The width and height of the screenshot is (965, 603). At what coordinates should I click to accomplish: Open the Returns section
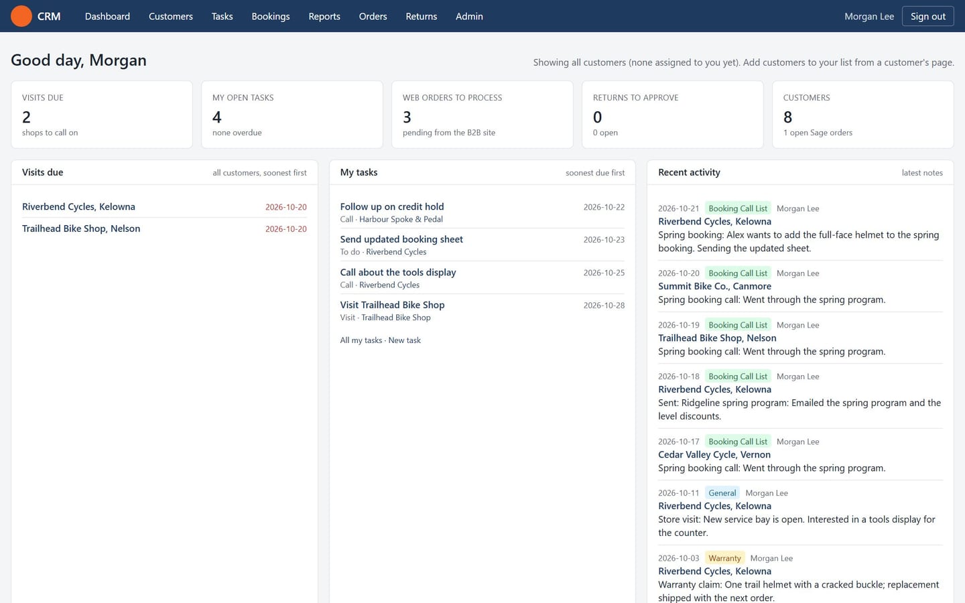pos(422,16)
